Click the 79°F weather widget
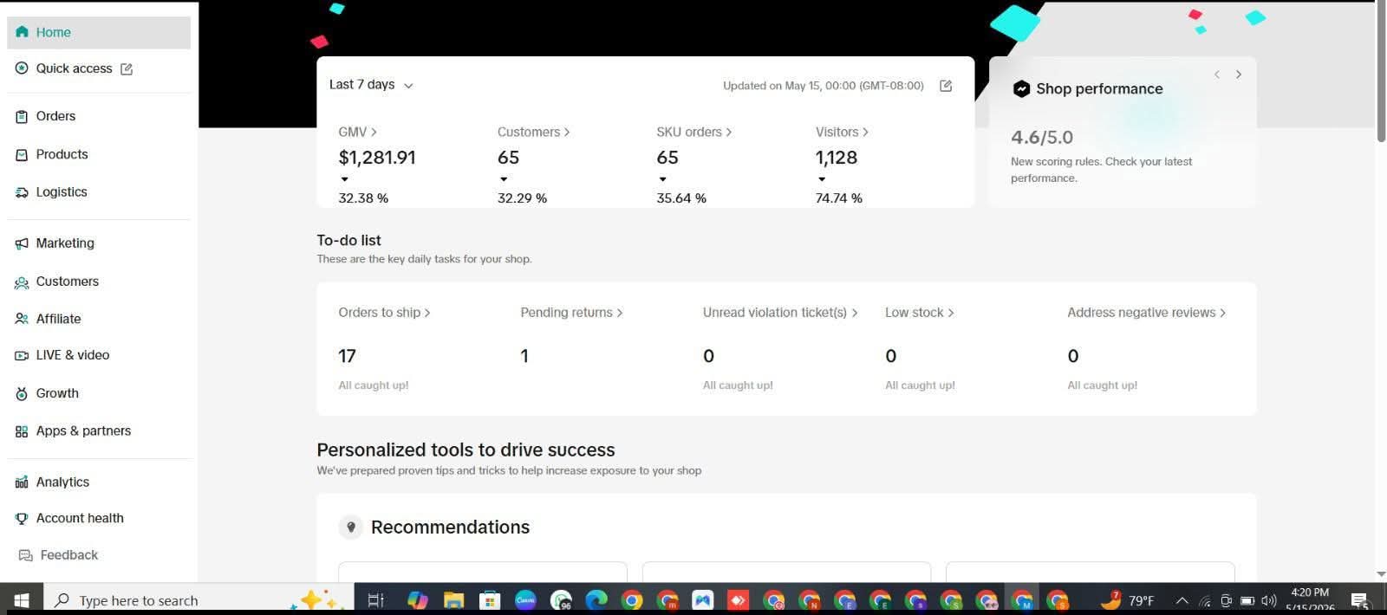This screenshot has width=1387, height=615. coord(1129,599)
